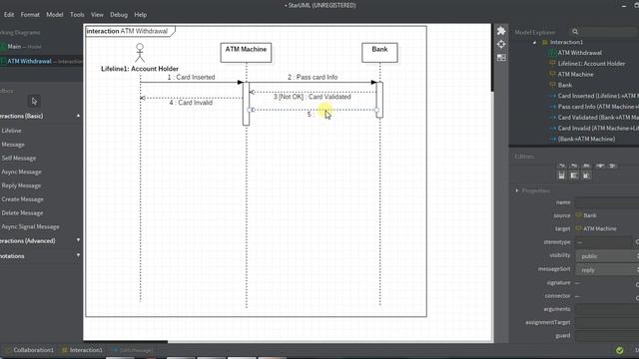Image resolution: width=639 pixels, height=359 pixels.
Task: Open the messageSort dropdown showing reply
Action: point(607,269)
